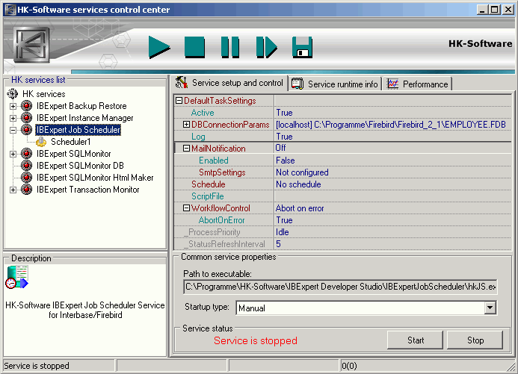518x374 pixels.
Task: Click the Log property value True
Action: [x=285, y=137]
